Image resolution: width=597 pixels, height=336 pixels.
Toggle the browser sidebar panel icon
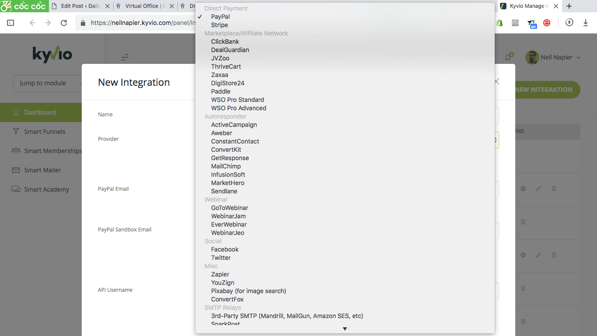pos(10,23)
